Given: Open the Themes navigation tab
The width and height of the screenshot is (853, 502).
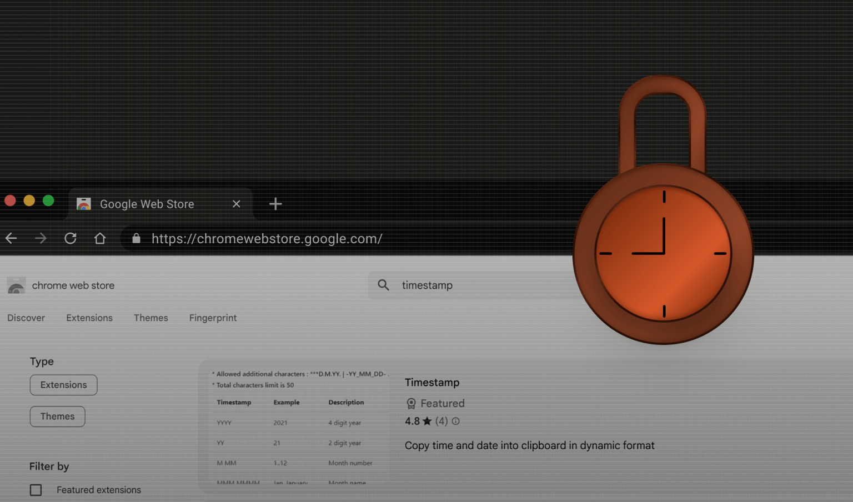Looking at the screenshot, I should pos(151,318).
